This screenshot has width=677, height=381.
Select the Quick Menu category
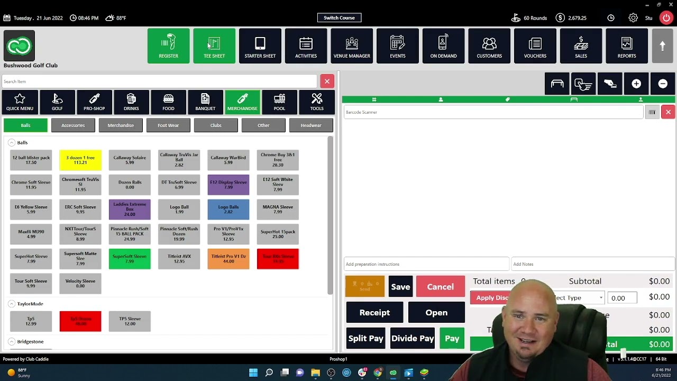(x=20, y=102)
